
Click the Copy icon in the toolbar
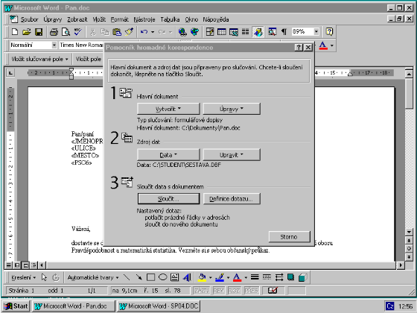pyautogui.click(x=104, y=32)
